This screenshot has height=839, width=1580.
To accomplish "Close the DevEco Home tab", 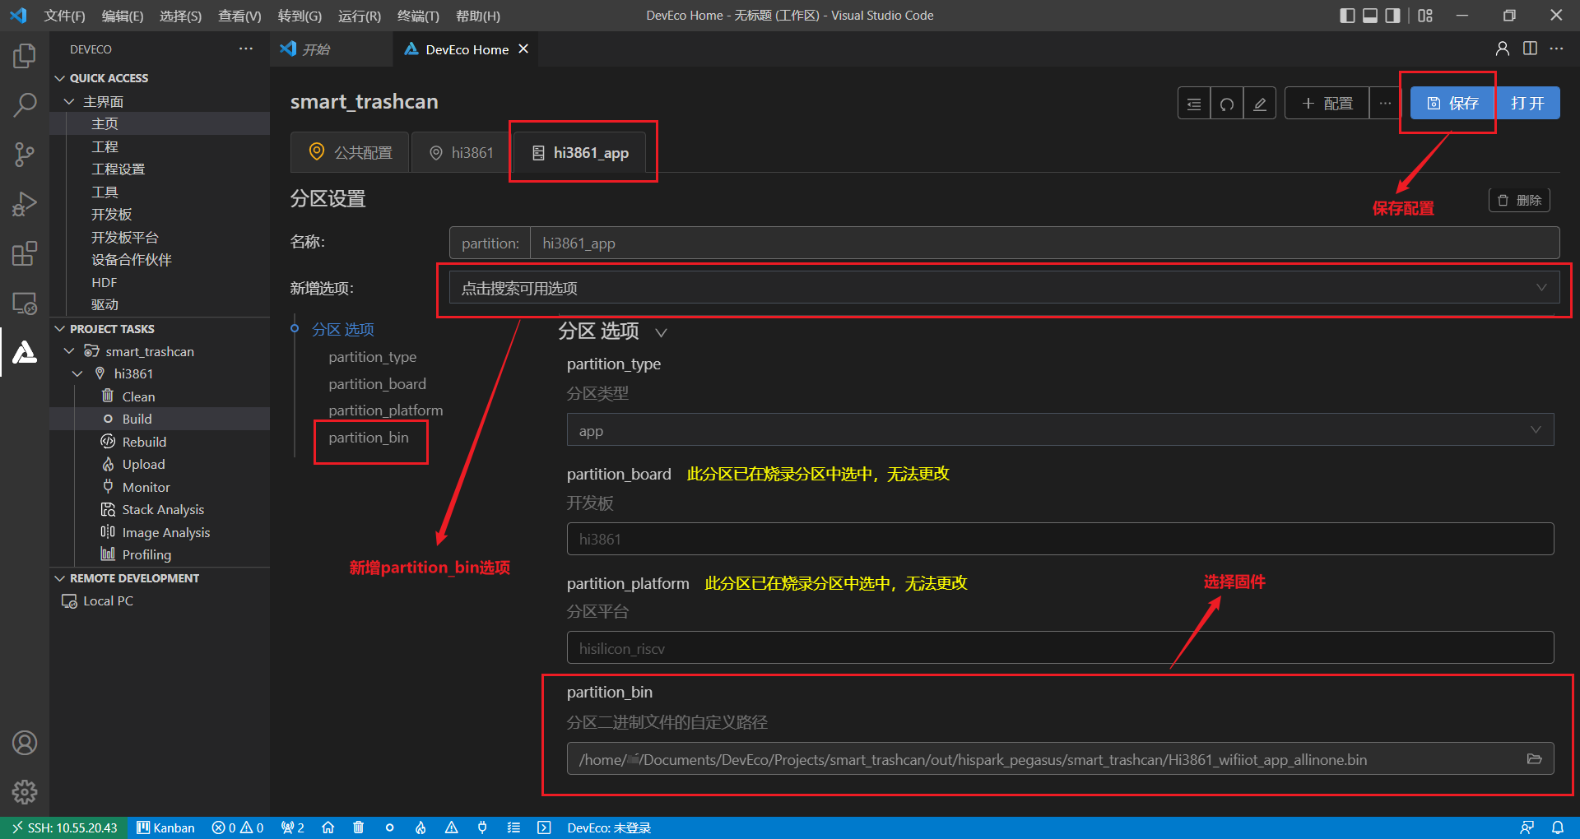I will tap(523, 49).
